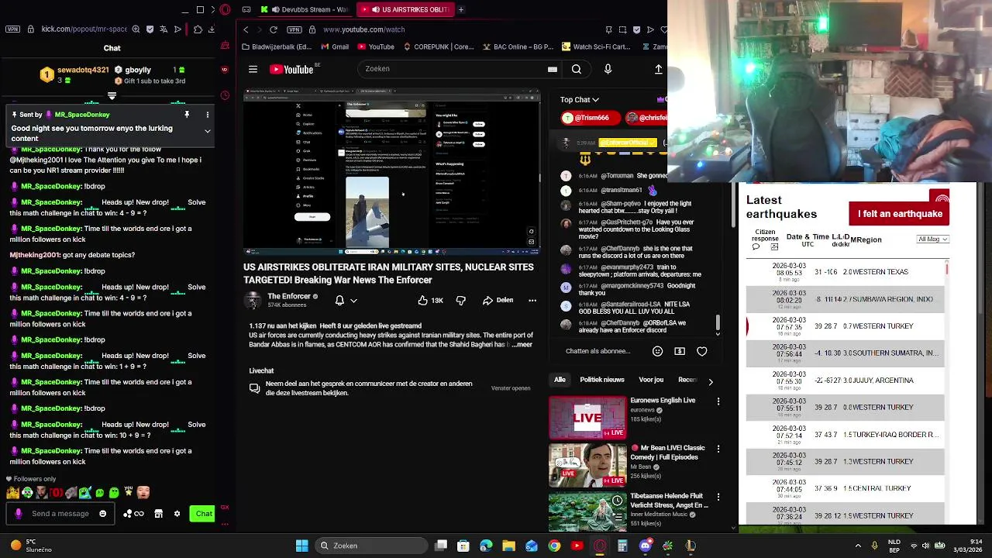The width and height of the screenshot is (992, 558).
Task: Click the YouTube logo to go home
Action: pyautogui.click(x=291, y=69)
